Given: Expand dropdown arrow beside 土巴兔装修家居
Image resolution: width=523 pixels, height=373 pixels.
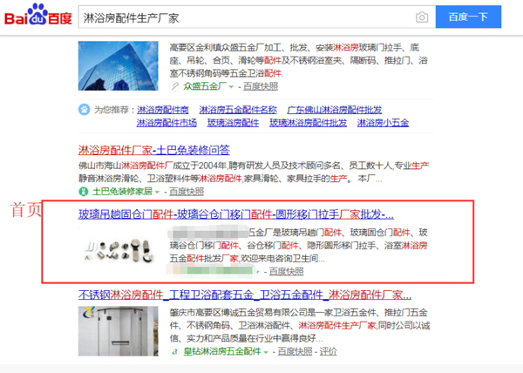Looking at the screenshot, I should click(x=157, y=192).
